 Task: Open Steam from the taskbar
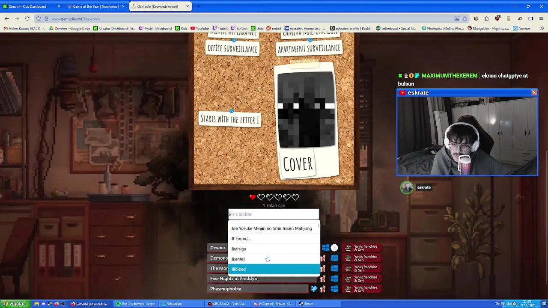pos(318,304)
